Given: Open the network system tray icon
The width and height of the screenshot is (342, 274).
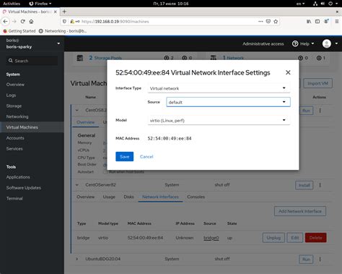Looking at the screenshot, I should pos(315,4).
